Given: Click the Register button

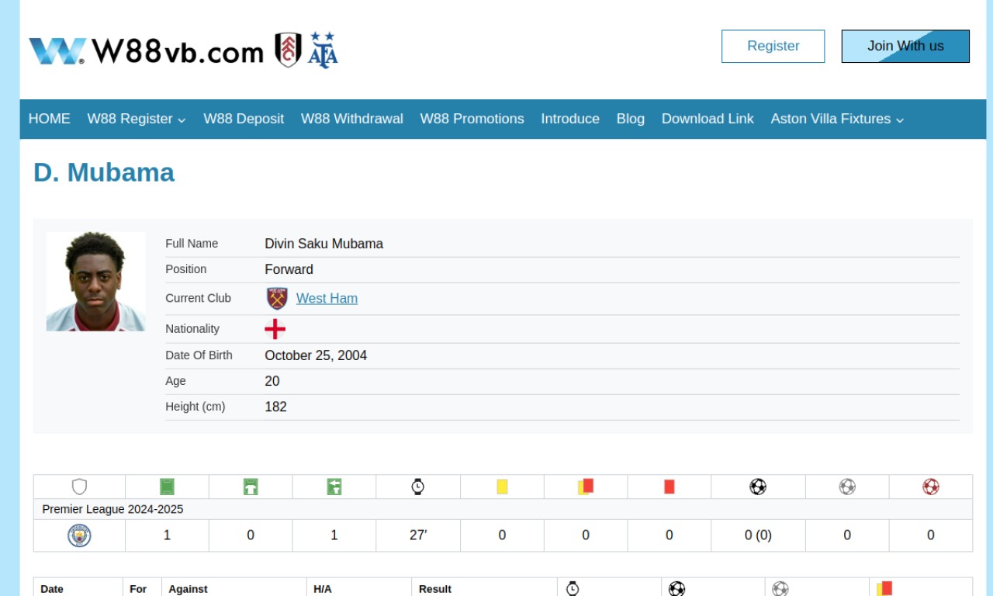Looking at the screenshot, I should point(773,47).
